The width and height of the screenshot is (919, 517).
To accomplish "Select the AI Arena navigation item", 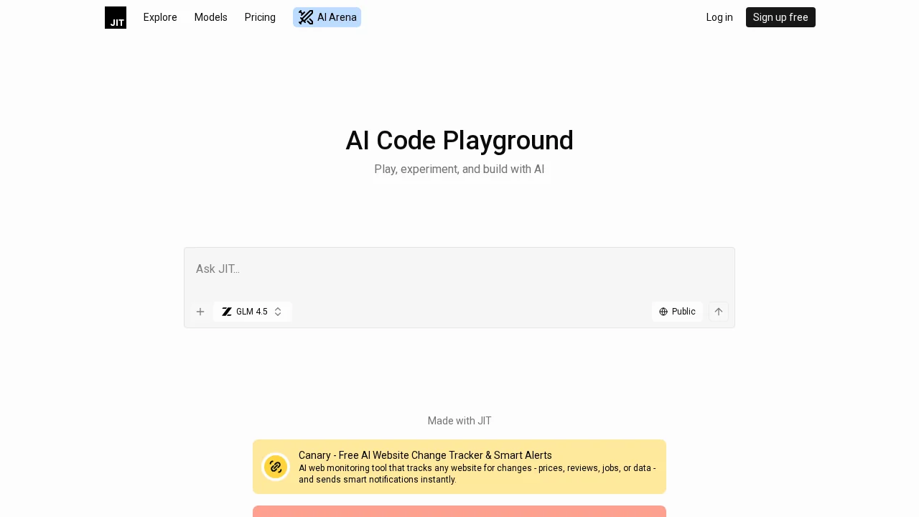I will 327,17.
